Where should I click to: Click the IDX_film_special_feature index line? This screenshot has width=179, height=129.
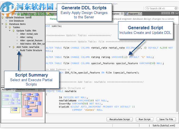[99, 73]
